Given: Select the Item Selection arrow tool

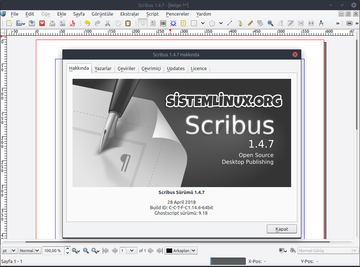Looking at the screenshot, I should click(x=143, y=23).
